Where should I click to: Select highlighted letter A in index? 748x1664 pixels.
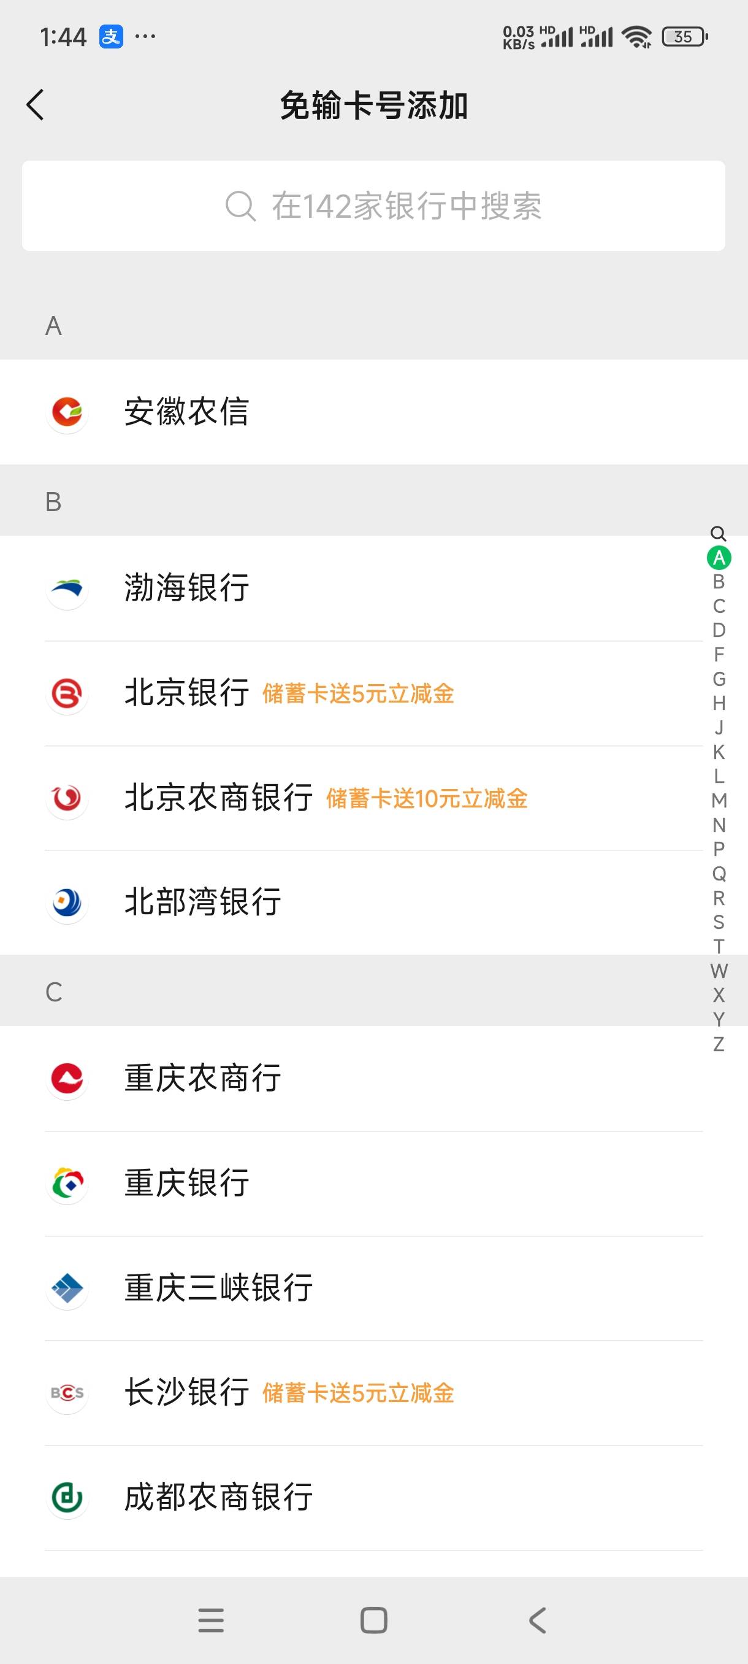719,558
